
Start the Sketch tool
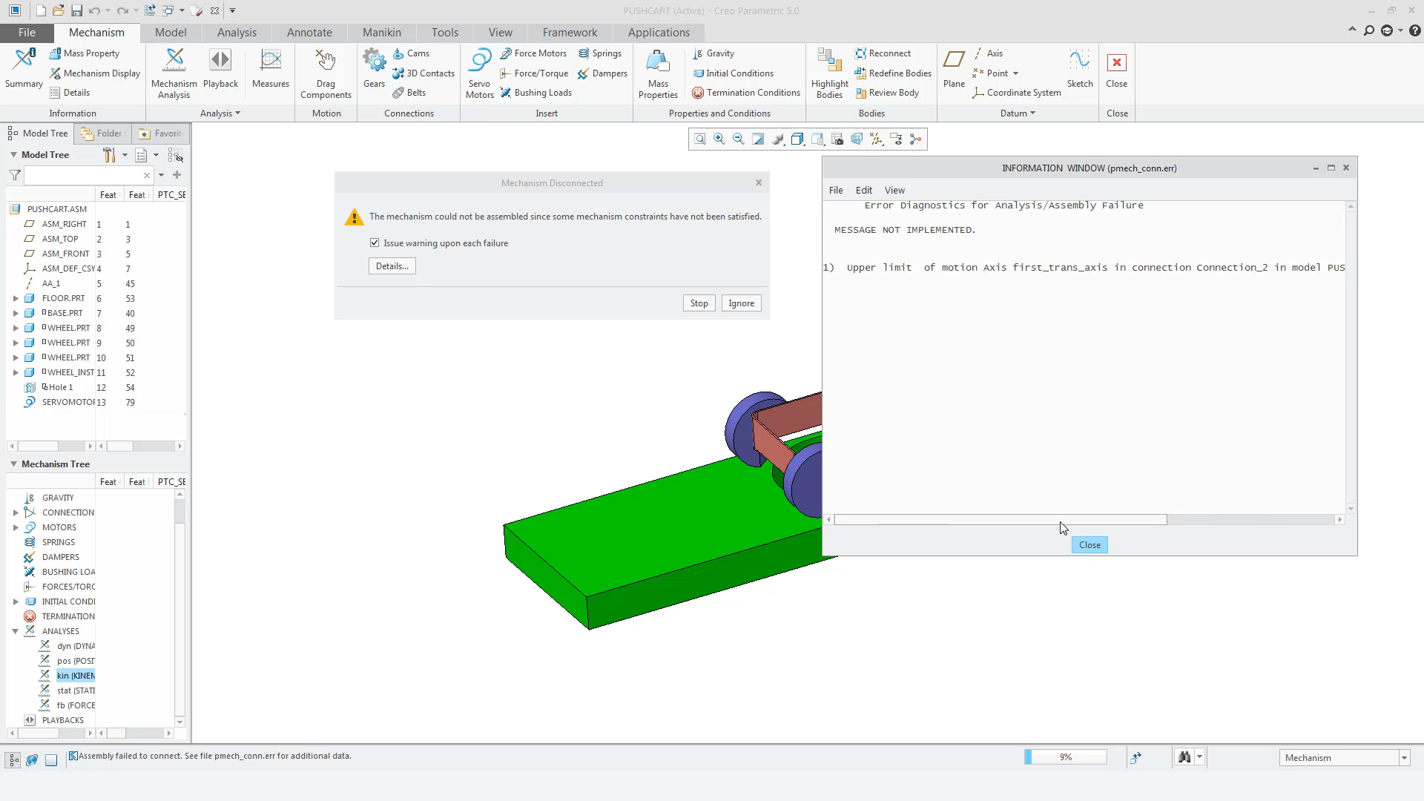[1080, 68]
